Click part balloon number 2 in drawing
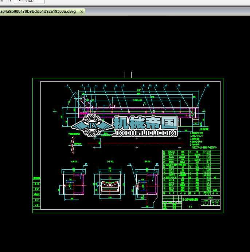 [x=82, y=86]
